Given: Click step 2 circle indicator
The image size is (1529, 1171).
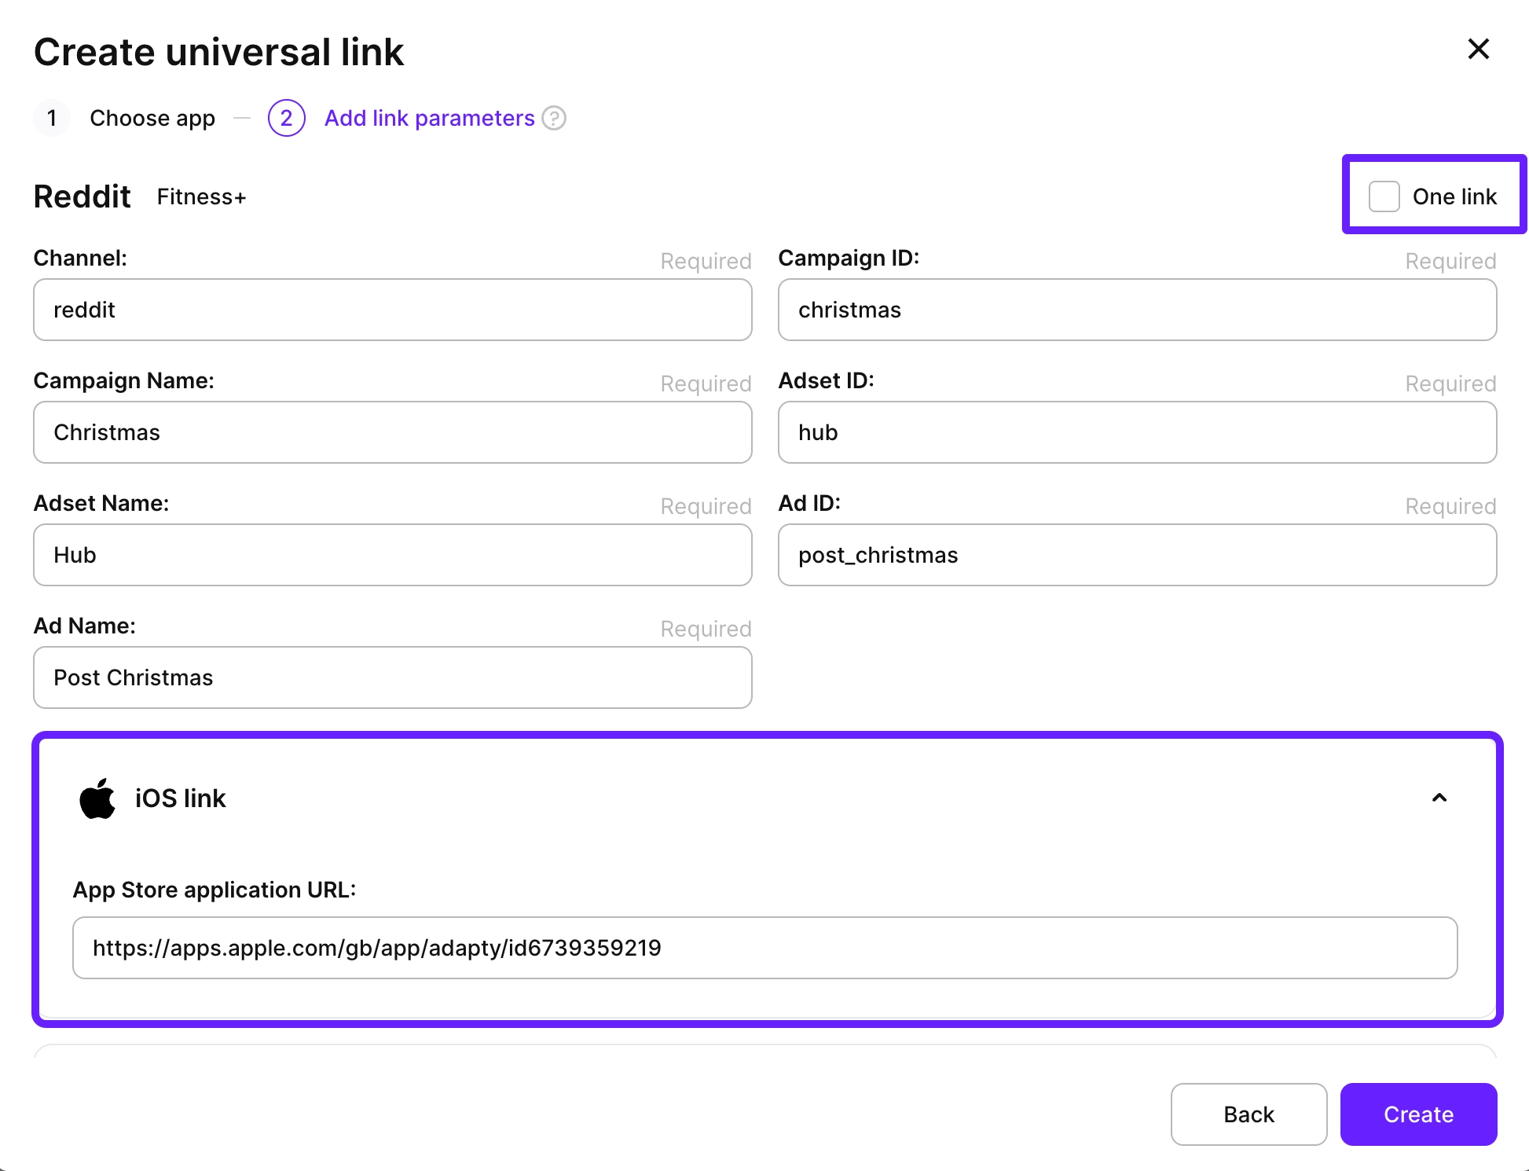Looking at the screenshot, I should pyautogui.click(x=286, y=118).
